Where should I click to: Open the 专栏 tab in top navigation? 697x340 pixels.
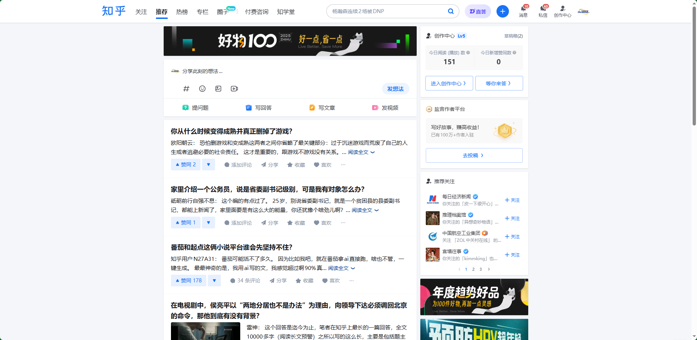202,12
